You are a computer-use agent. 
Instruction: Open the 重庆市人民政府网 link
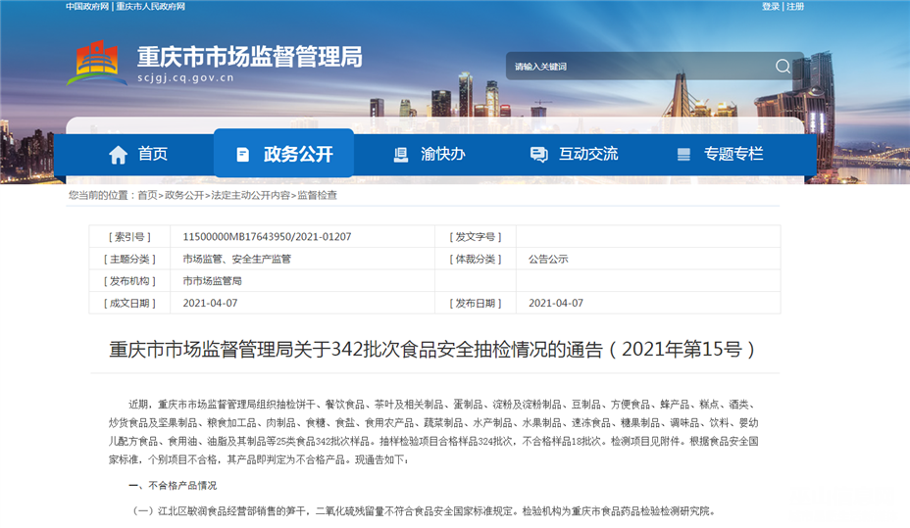[x=150, y=7]
